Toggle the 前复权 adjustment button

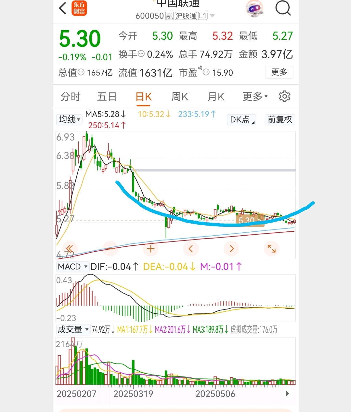tap(280, 120)
